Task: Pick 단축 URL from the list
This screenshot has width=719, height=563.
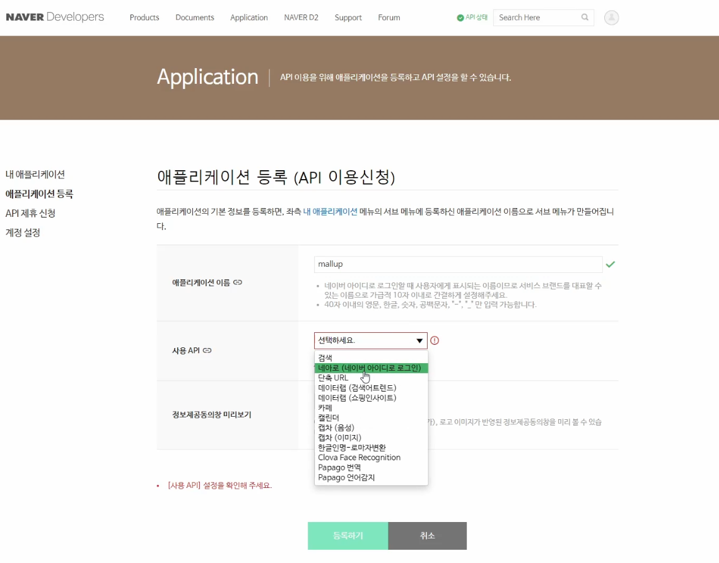Action: (371, 378)
